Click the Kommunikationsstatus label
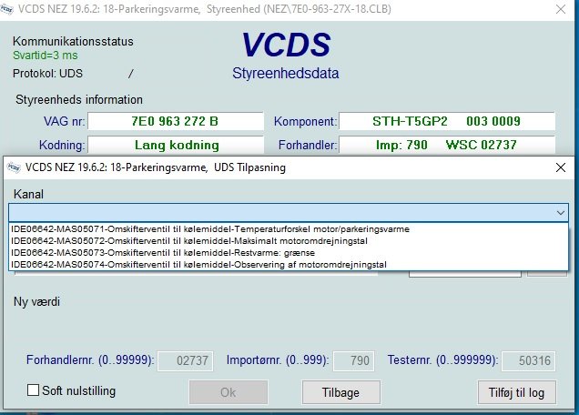579x415 pixels. 73,41
